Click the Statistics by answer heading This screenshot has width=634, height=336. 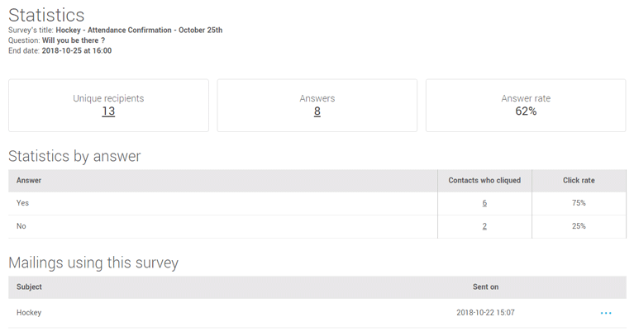pos(74,156)
